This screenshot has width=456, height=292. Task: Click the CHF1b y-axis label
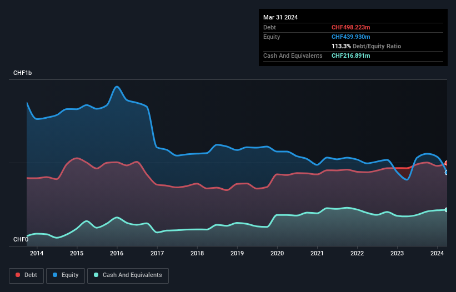(x=22, y=73)
